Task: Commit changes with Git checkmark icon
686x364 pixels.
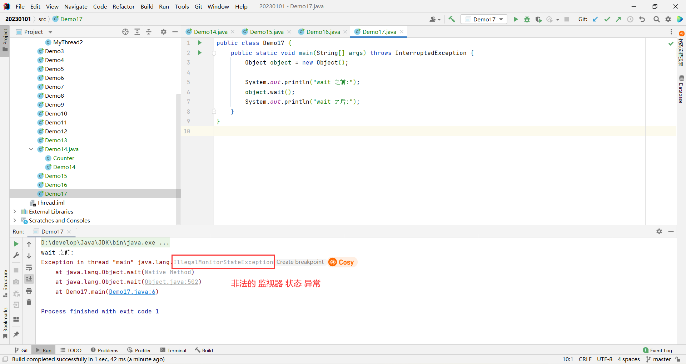Action: (x=607, y=19)
